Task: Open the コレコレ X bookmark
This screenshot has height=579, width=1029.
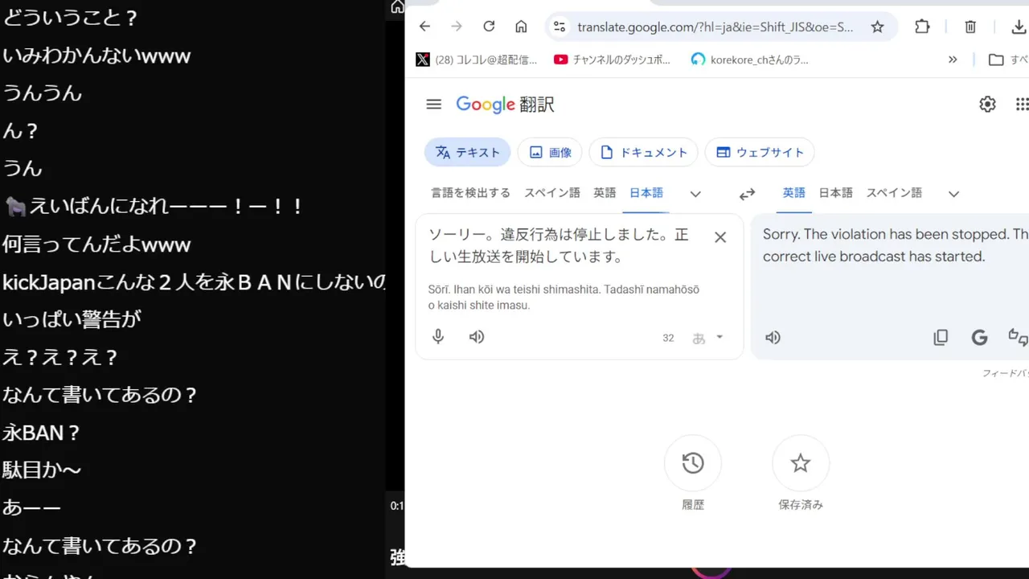Action: [477, 60]
